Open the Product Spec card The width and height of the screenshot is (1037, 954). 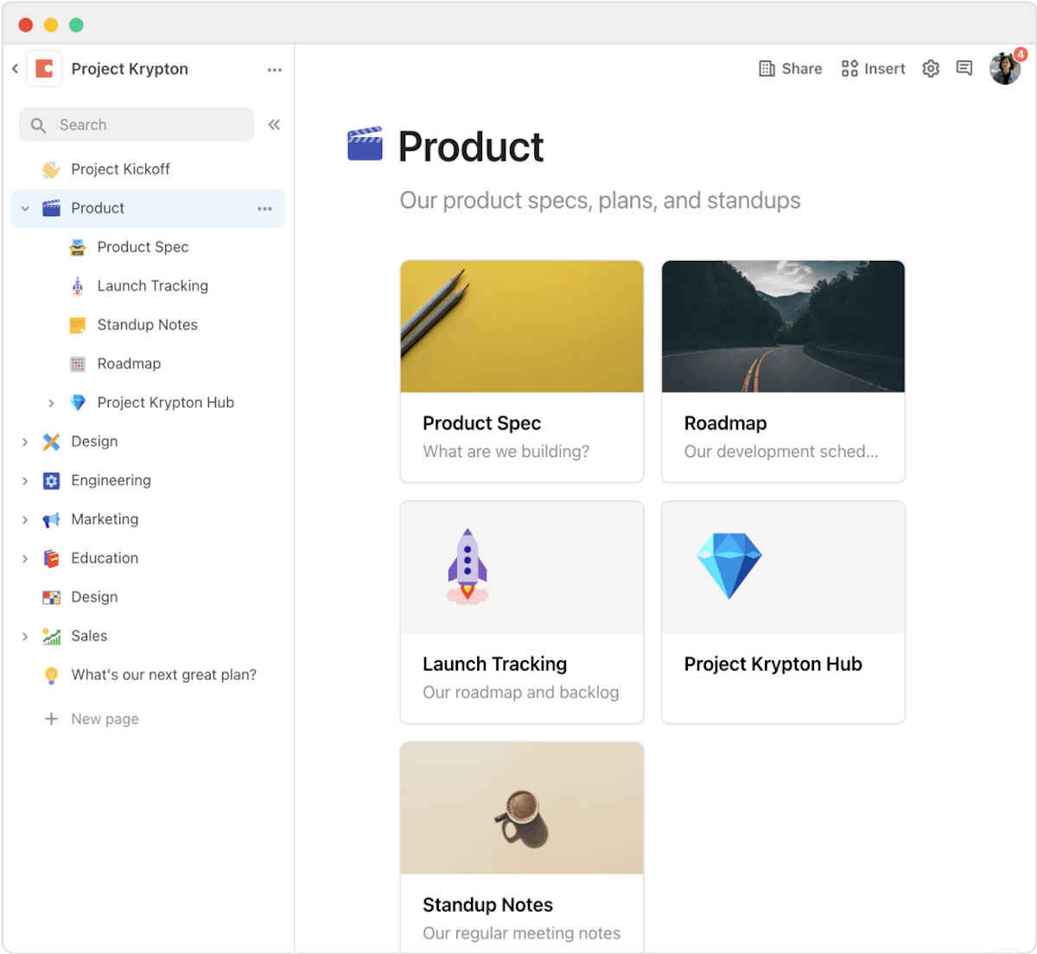[521, 372]
